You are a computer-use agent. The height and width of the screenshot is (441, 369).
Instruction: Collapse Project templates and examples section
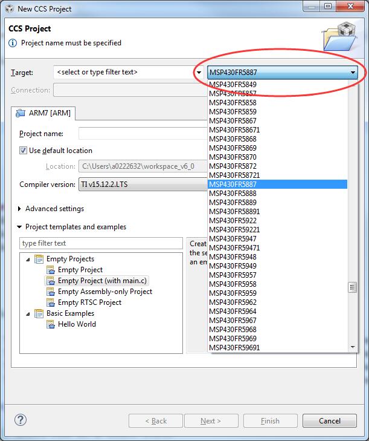pos(19,227)
